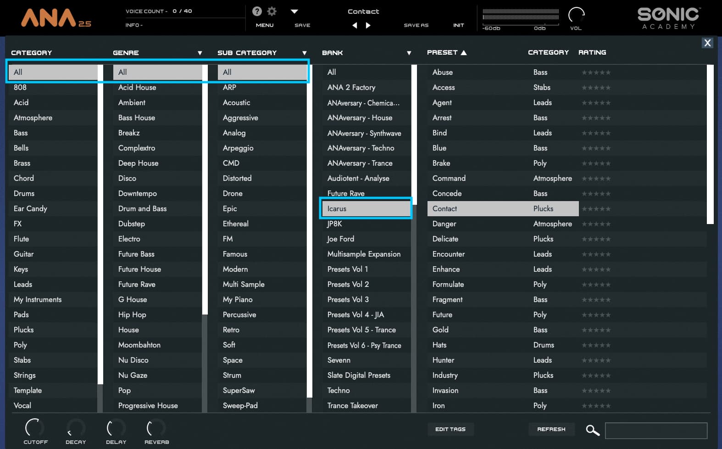The image size is (722, 449).
Task: Expand the SUB CATEGORY dropdown arrow
Action: [304, 53]
